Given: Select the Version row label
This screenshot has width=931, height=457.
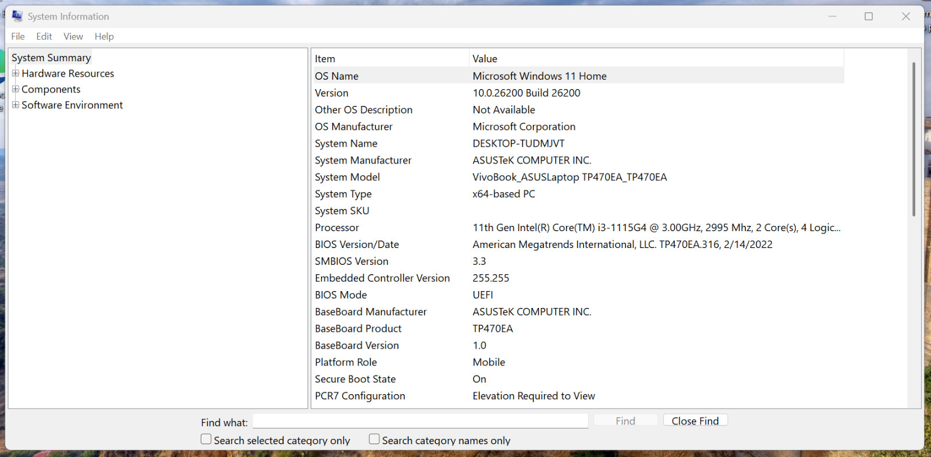Looking at the screenshot, I should (332, 93).
